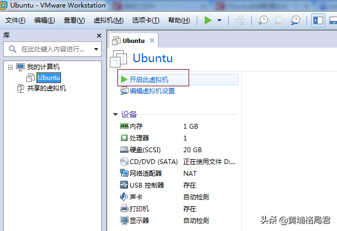Viewport: 337px width, 231px height.
Task: Open the 选项卡(T) menu
Action: [x=146, y=20]
